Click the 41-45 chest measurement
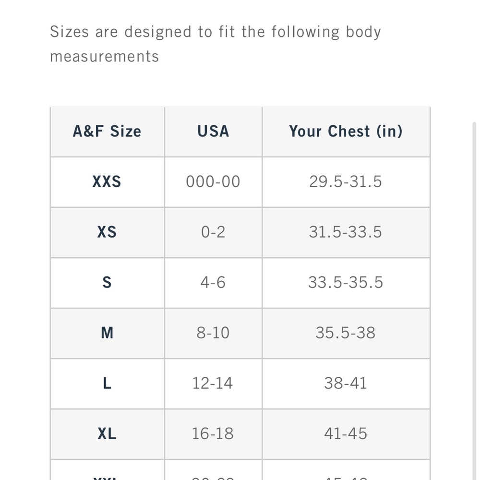Screen dimensions: 480x480 (x=346, y=434)
